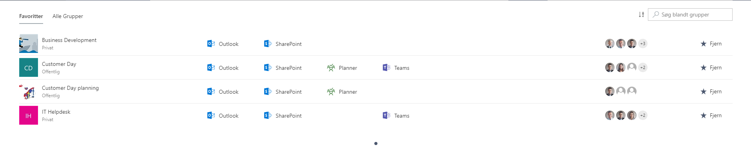Launch Teams icon for IT Helpdesk
This screenshot has height=158, width=751.
pyautogui.click(x=386, y=115)
